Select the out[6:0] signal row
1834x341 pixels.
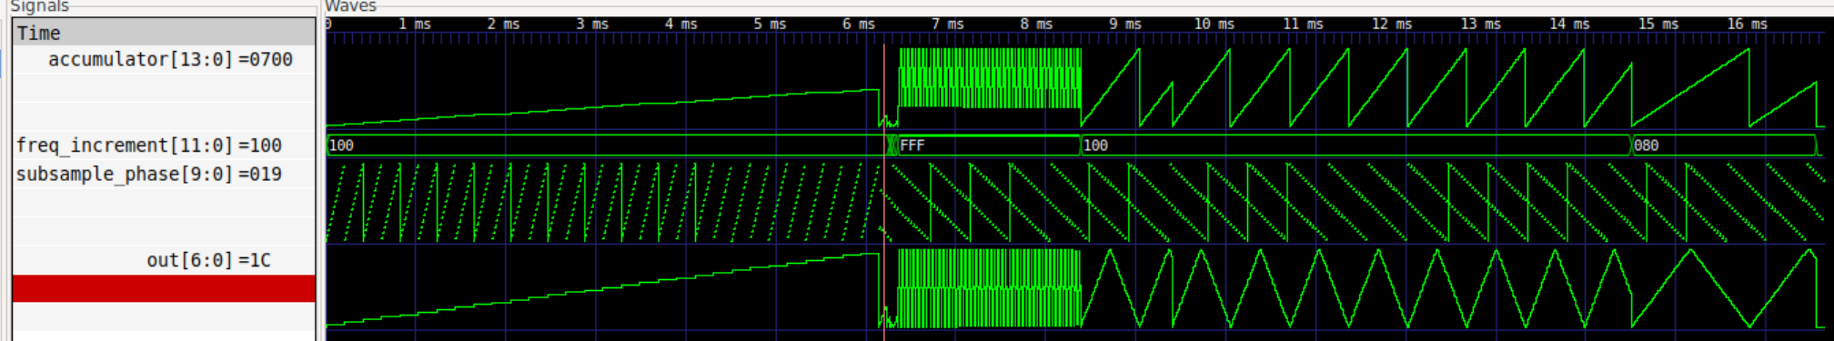(164, 260)
